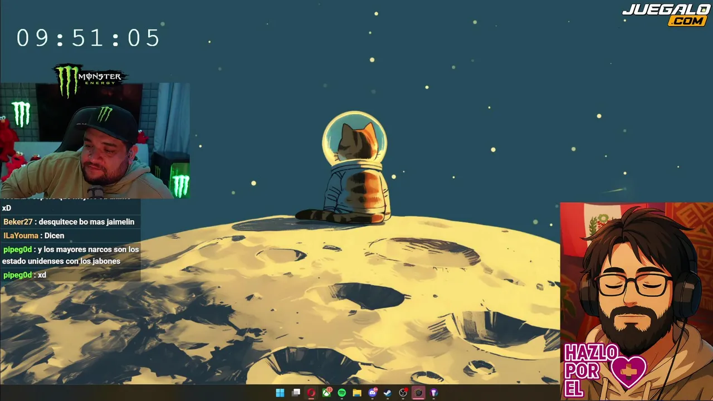Select the highlighted dark round taskbar app
The height and width of the screenshot is (401, 713).
pyautogui.click(x=418, y=393)
